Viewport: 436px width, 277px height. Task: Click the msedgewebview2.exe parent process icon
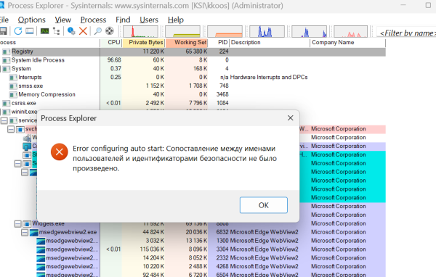click(x=34, y=232)
